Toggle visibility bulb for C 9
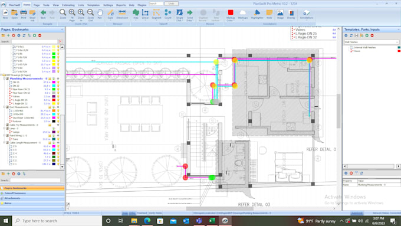The width and height of the screenshot is (401, 226). click(x=58, y=146)
